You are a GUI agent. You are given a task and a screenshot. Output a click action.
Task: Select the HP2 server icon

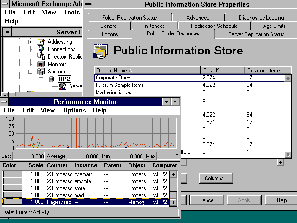(52, 79)
